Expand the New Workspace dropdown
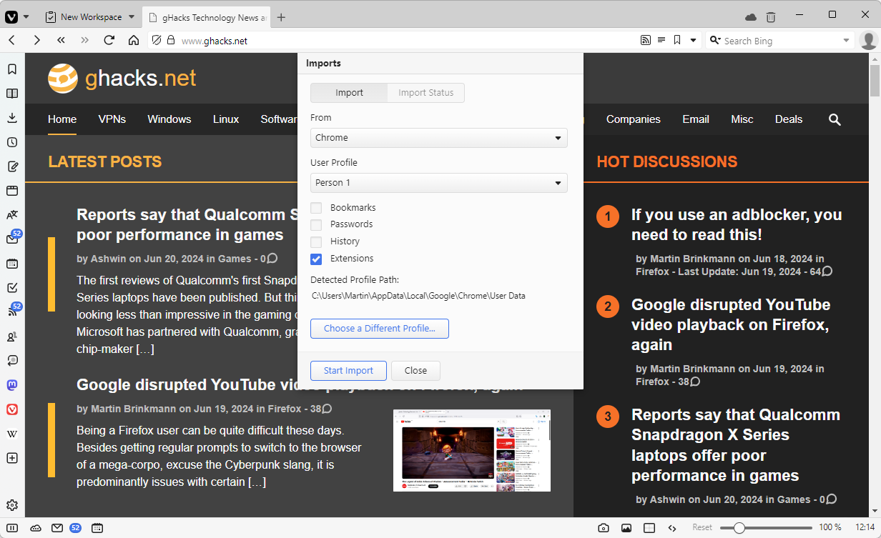This screenshot has height=538, width=881. point(132,17)
